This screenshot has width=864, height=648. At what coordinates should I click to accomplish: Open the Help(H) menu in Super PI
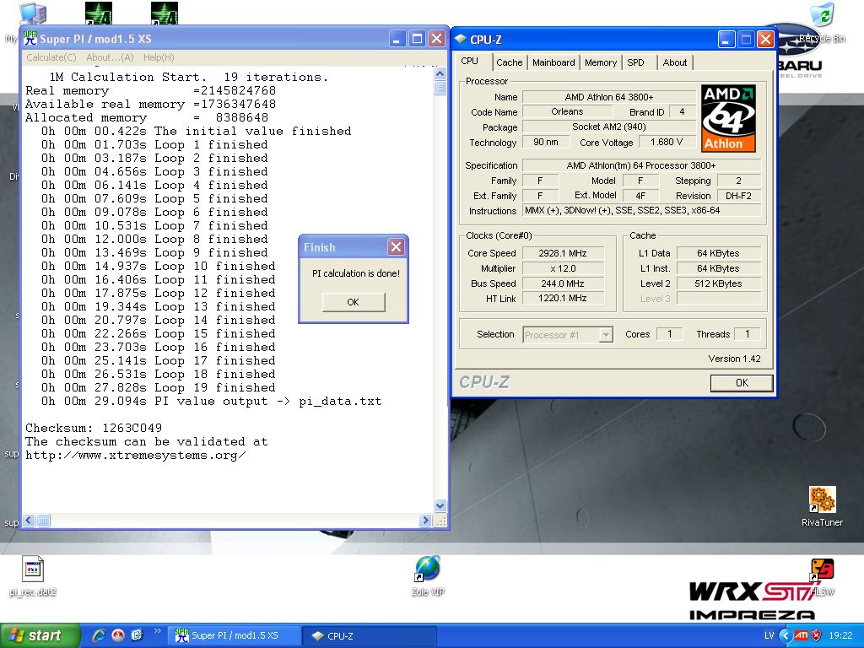159,57
